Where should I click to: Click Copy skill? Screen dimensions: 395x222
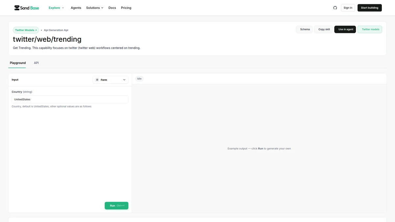(323, 29)
